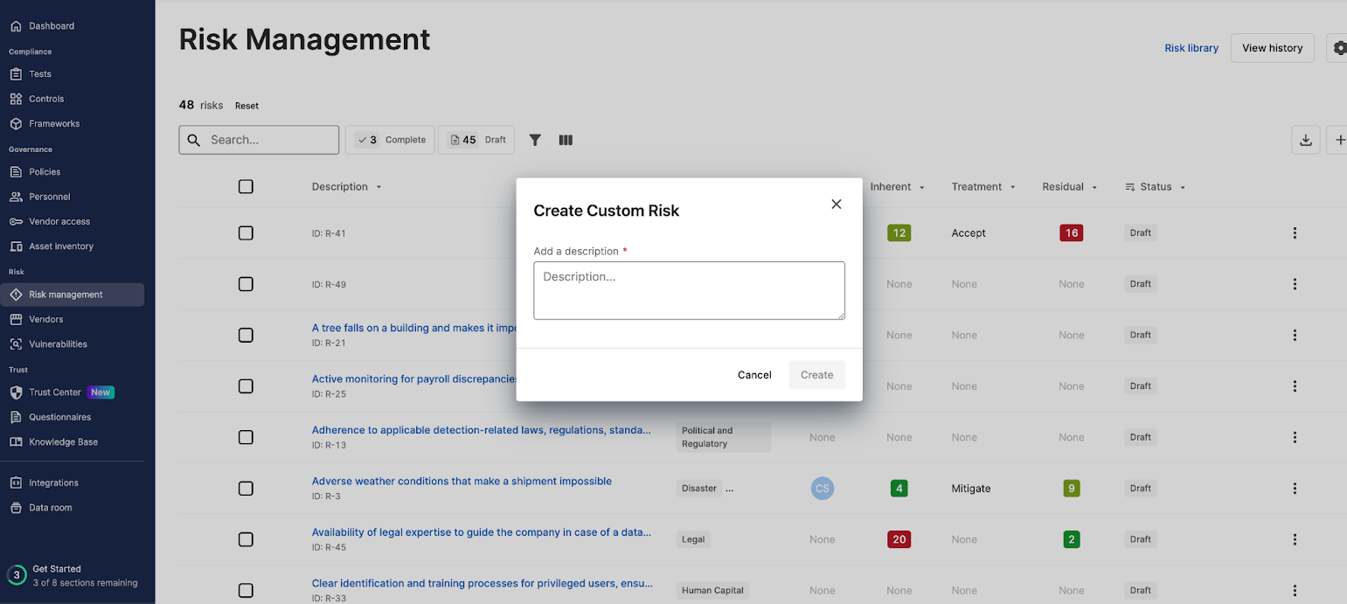Click the Knowledge Base book icon
The height and width of the screenshot is (604, 1347).
(x=16, y=442)
